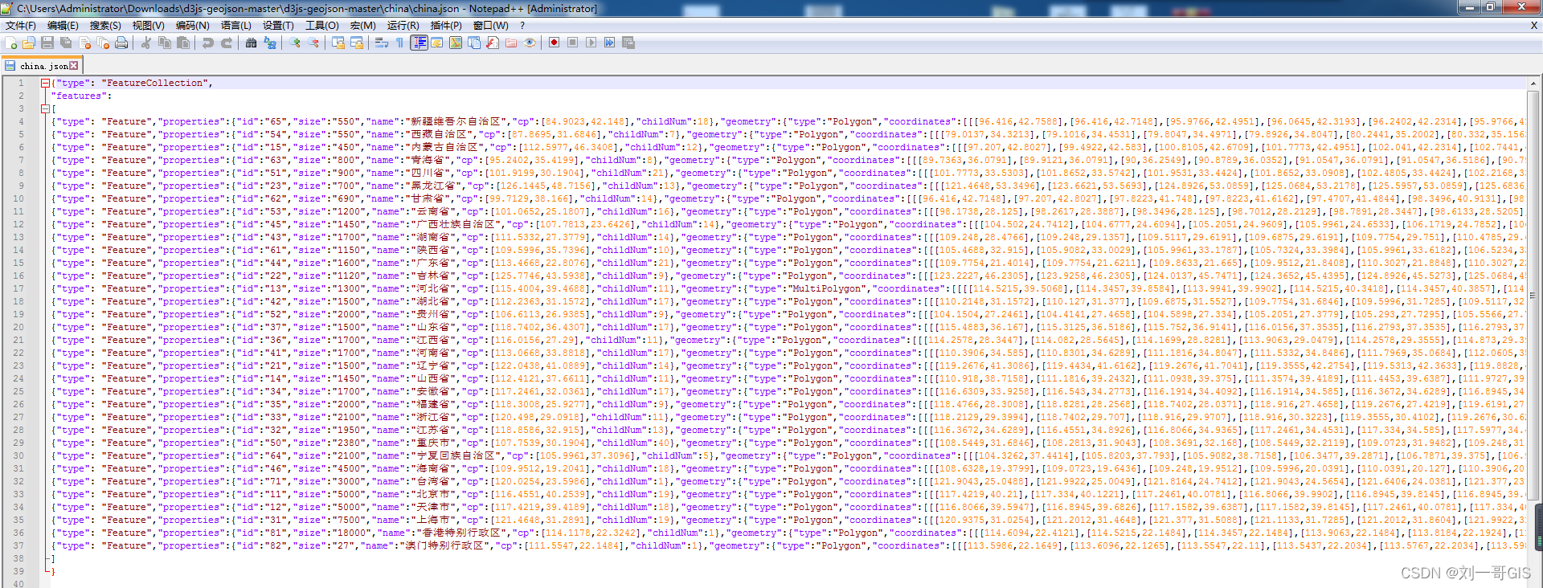Cut selection with the scissors icon
Viewport: 1543px width, 588px height.
click(146, 43)
